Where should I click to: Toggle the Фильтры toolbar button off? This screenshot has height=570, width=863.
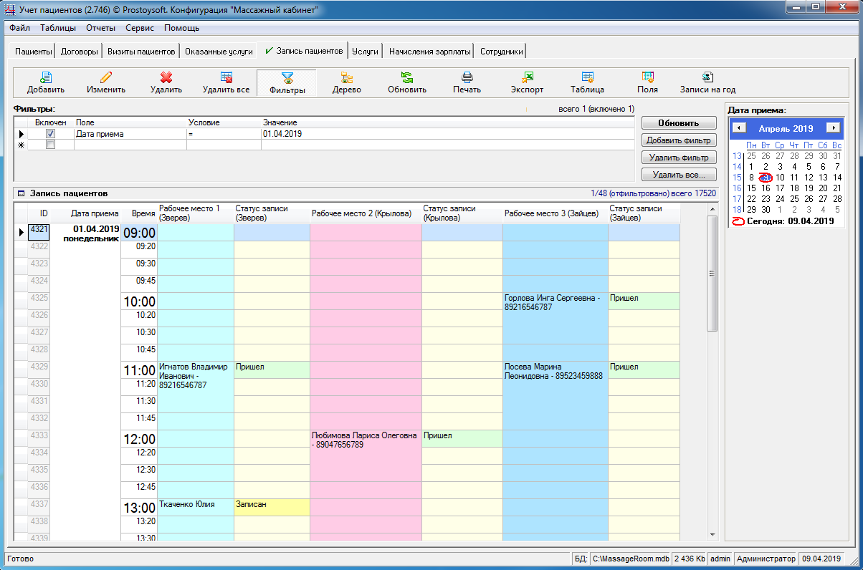(x=287, y=83)
